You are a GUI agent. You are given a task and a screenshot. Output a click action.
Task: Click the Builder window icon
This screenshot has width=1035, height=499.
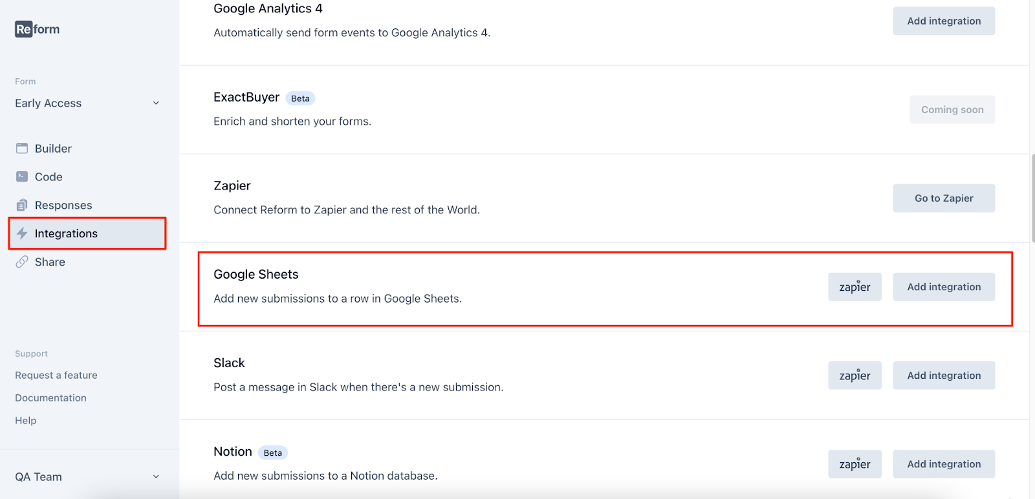(22, 148)
